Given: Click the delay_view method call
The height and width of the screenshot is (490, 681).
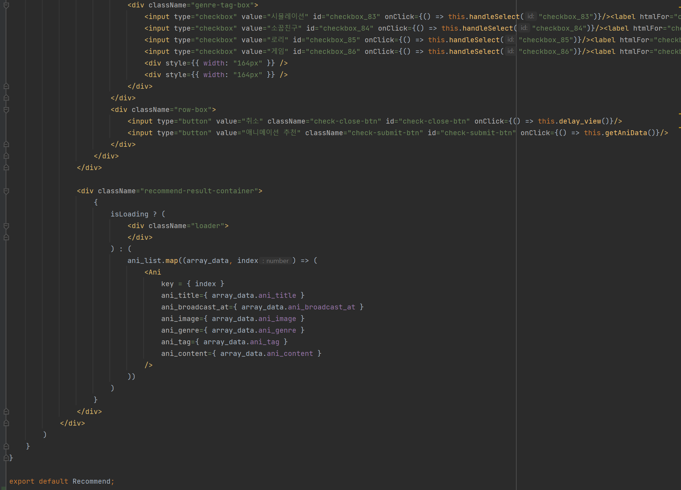Looking at the screenshot, I should 580,121.
